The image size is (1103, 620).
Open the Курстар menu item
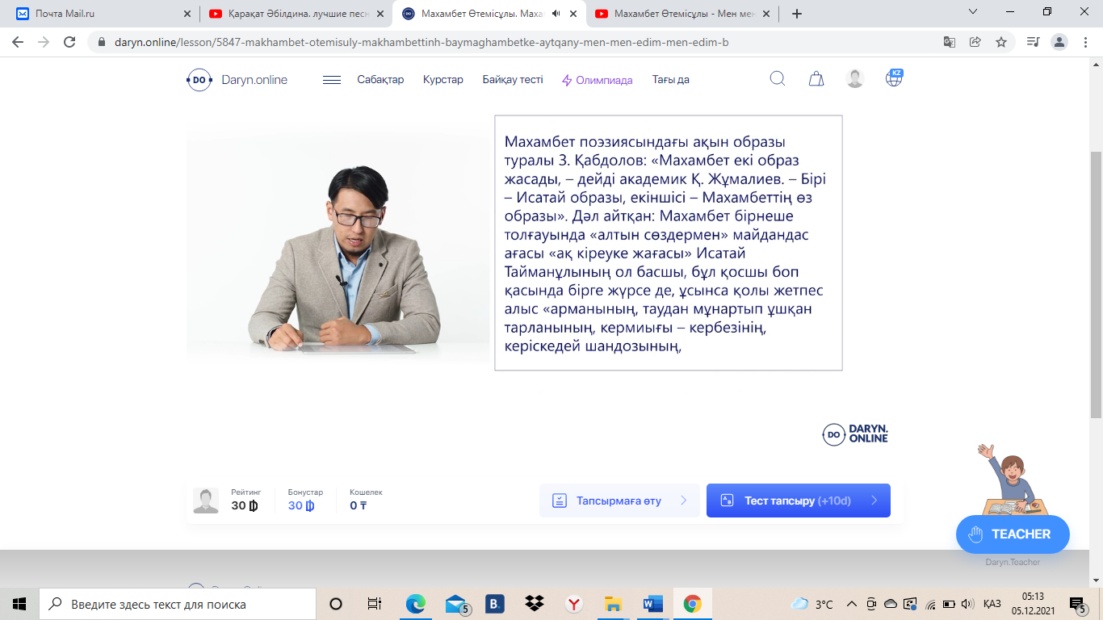click(x=443, y=80)
